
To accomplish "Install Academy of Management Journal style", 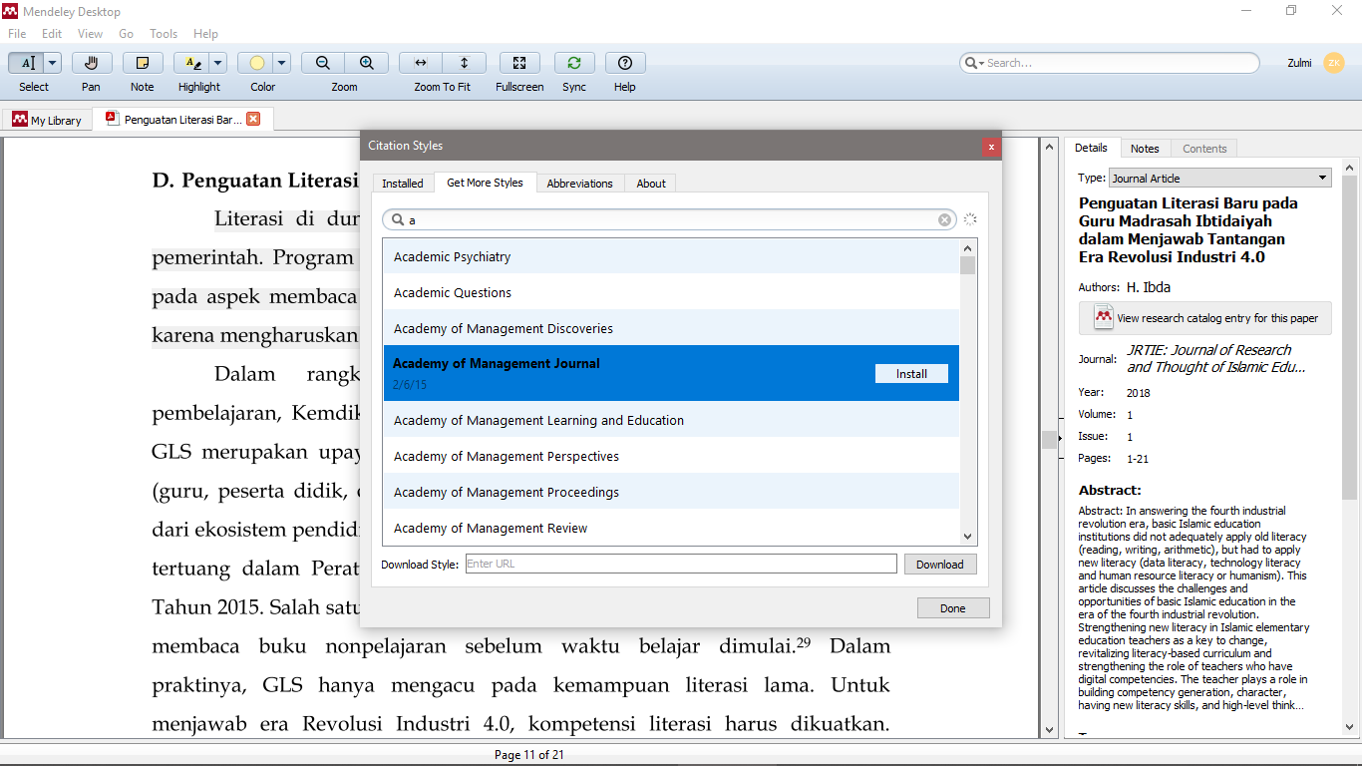I will tap(911, 374).
